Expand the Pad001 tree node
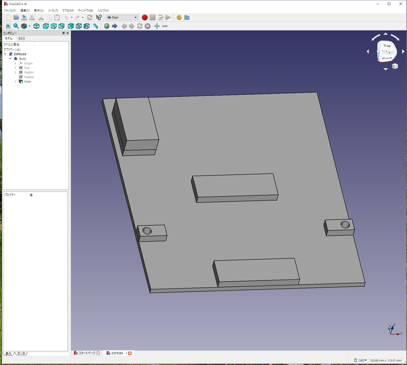 point(15,72)
